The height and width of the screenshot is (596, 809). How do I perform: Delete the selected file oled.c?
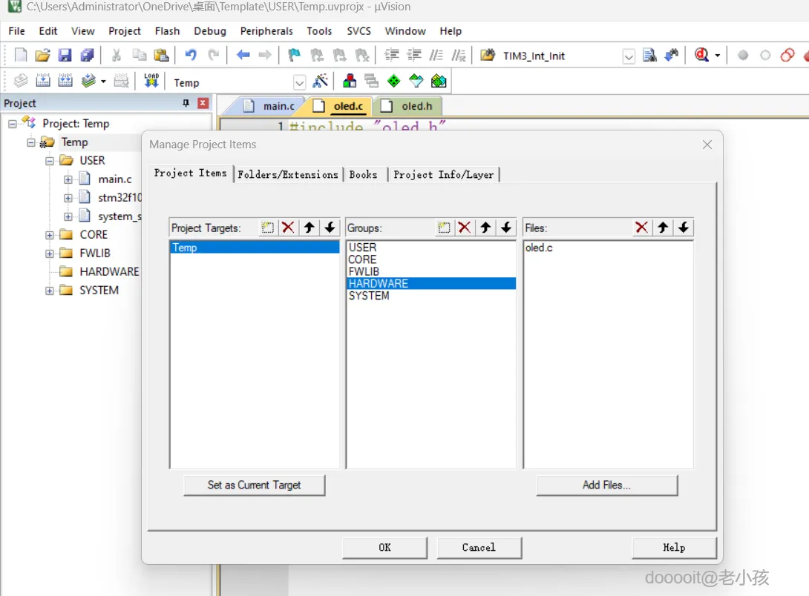point(642,228)
